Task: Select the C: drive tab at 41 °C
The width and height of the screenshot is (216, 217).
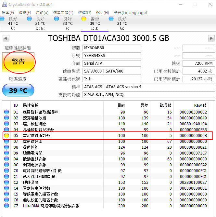Action: (x=13, y=23)
